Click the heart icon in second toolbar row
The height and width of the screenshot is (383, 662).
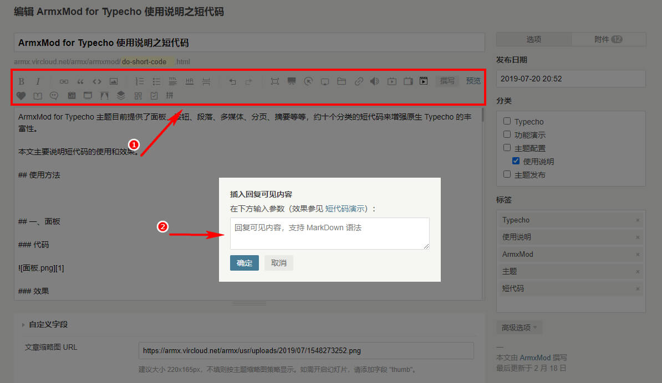tap(21, 96)
